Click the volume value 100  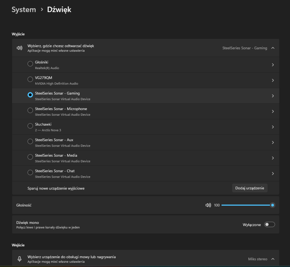(x=217, y=205)
